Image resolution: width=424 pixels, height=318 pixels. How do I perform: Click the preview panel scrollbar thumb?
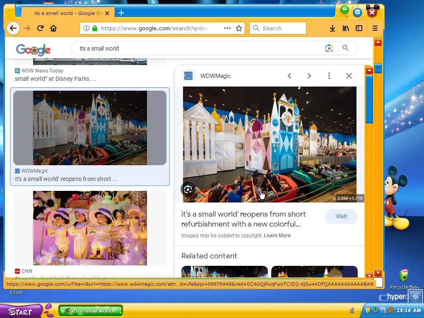[x=369, y=99]
